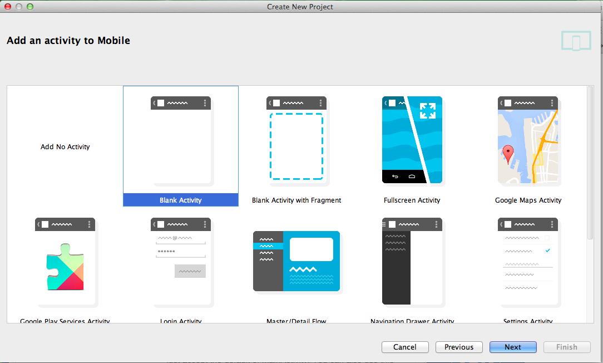
Task: Proceed with the Next button
Action: click(513, 347)
